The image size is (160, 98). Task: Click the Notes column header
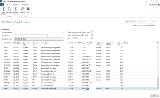[126, 43]
